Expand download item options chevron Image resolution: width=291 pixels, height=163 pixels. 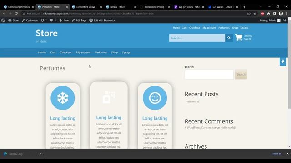[x=40, y=154]
